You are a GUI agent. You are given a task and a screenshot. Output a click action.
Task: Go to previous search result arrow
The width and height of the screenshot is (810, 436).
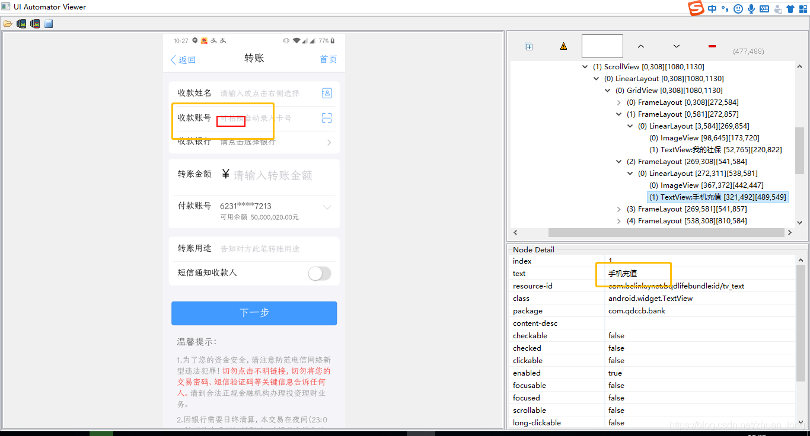tap(641, 46)
